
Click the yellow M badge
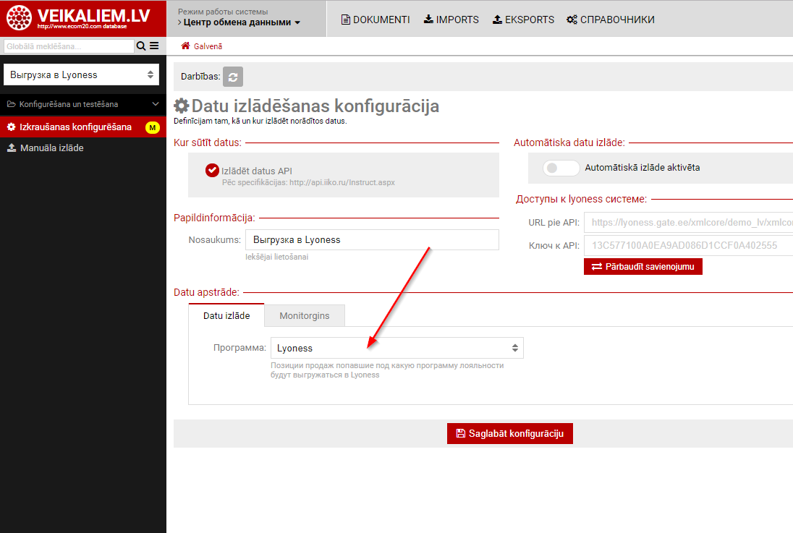pyautogui.click(x=152, y=127)
